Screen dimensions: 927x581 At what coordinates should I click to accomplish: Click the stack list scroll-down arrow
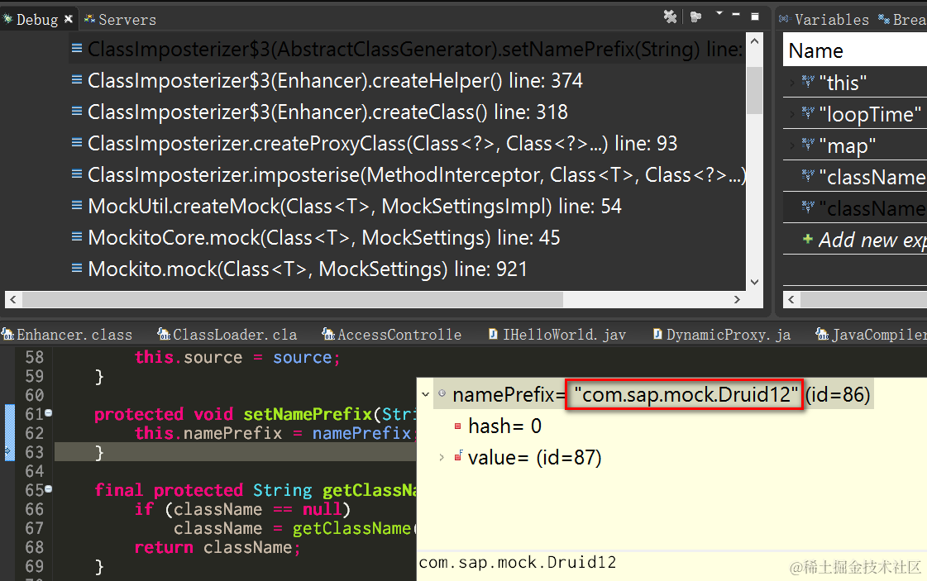click(x=754, y=282)
